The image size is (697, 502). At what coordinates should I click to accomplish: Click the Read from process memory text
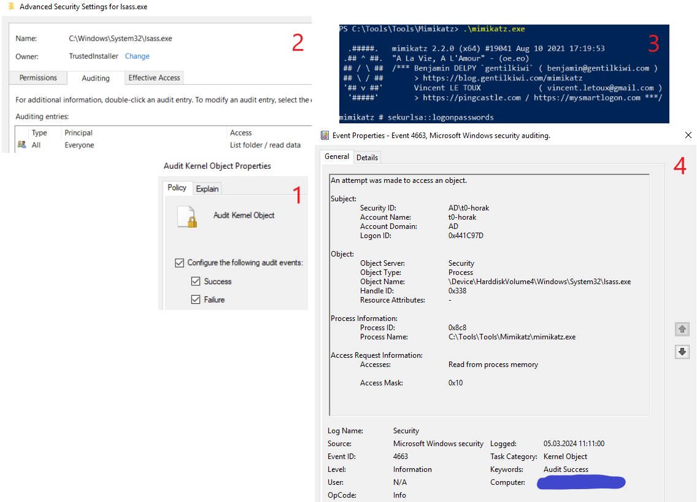pyautogui.click(x=493, y=365)
